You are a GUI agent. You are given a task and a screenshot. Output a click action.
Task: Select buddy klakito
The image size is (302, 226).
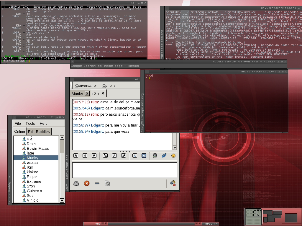coord(36,172)
